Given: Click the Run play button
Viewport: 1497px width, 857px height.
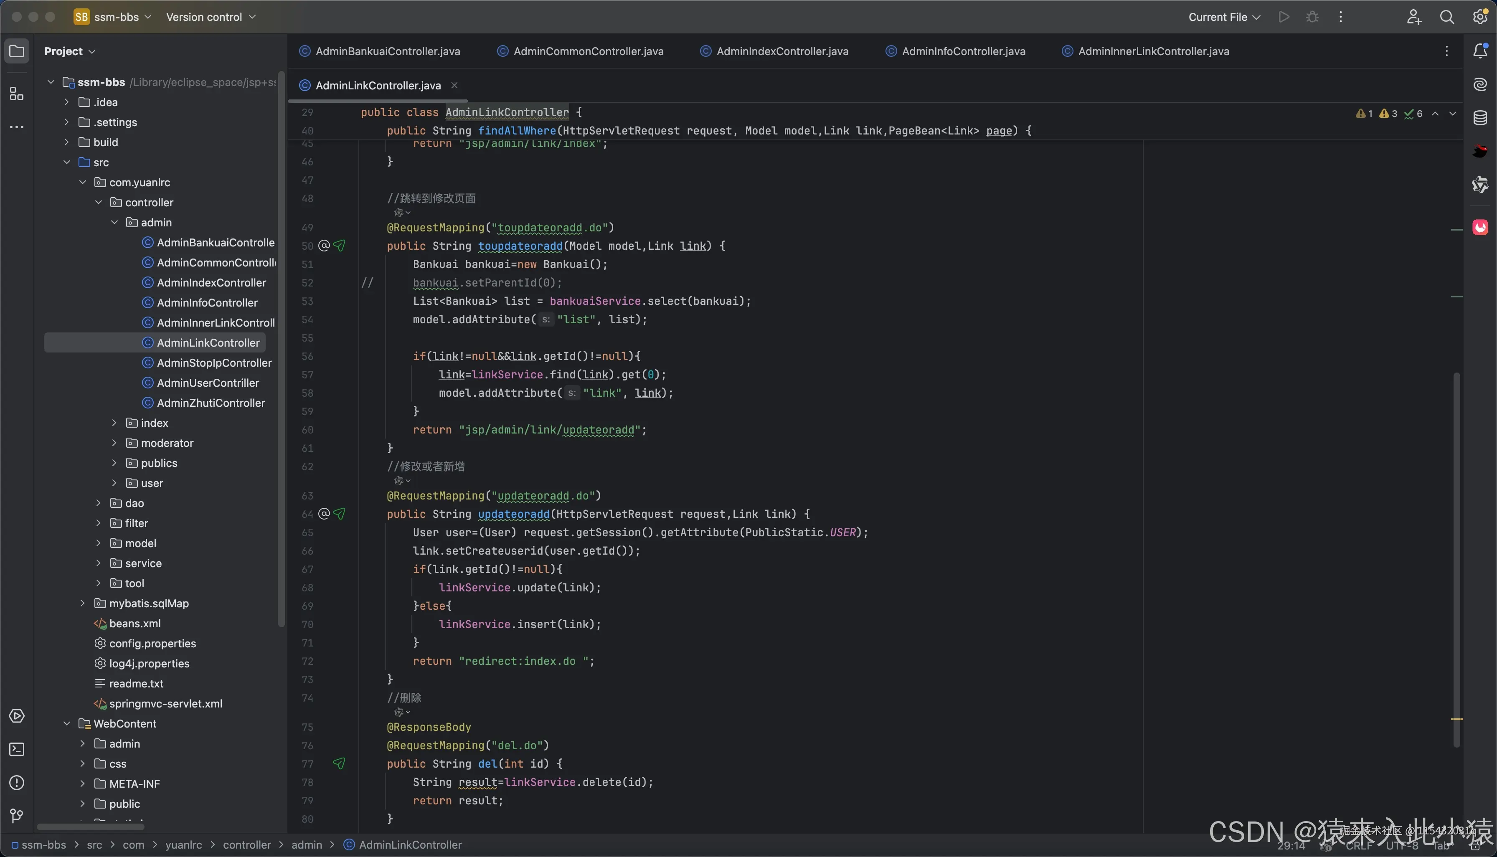Looking at the screenshot, I should click(1284, 17).
